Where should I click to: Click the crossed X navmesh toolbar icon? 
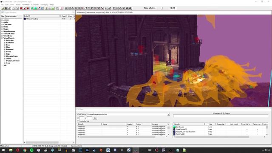pos(99,8)
